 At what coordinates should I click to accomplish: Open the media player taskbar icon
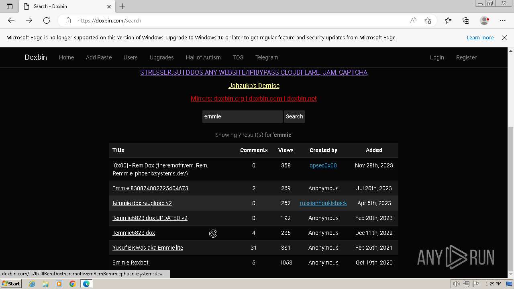pos(59,284)
